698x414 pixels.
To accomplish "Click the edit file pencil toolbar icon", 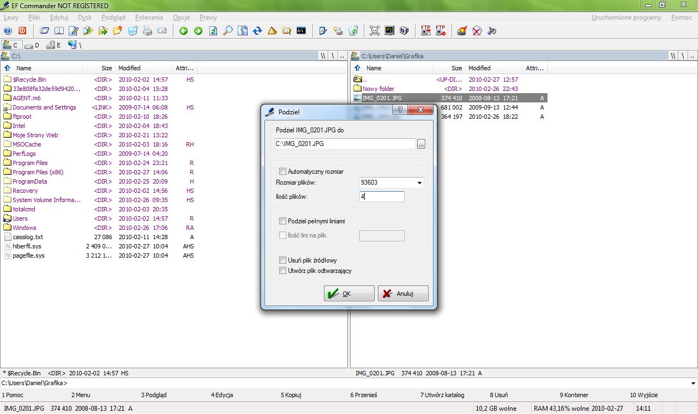I will pos(73,31).
